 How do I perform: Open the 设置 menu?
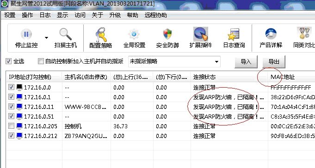pyautogui.click(x=10, y=15)
